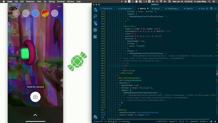Image resolution: width=218 pixels, height=123 pixels.
Task: Open the Edit menu
Action: [x=22, y=1]
